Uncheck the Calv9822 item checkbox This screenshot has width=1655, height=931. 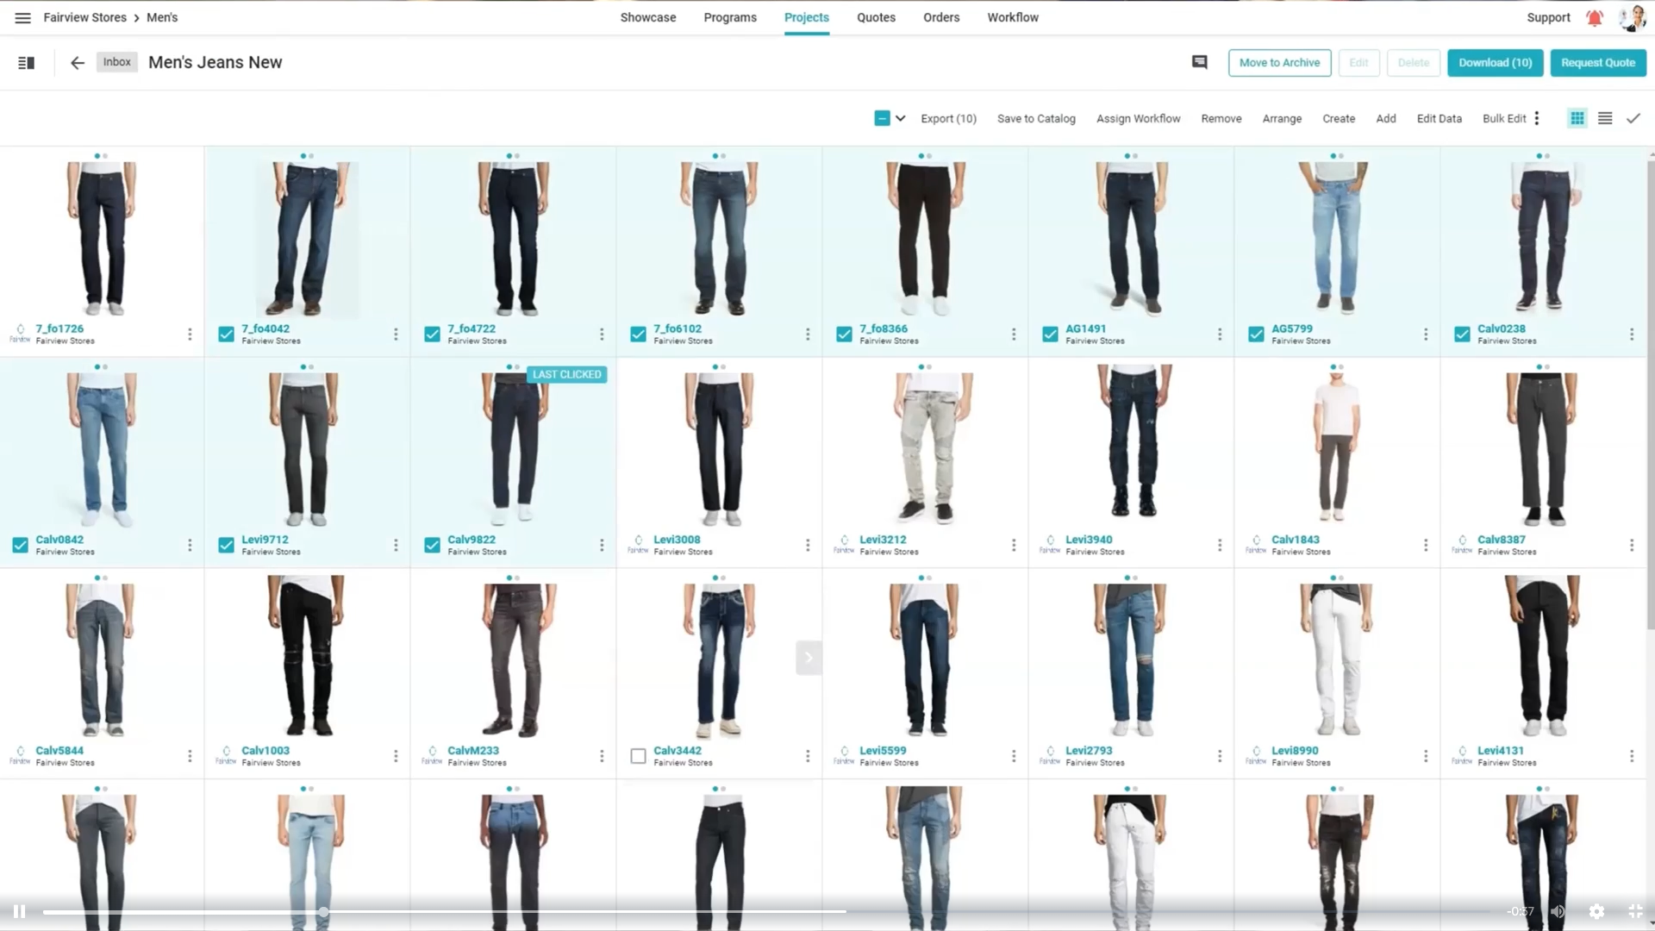[432, 545]
